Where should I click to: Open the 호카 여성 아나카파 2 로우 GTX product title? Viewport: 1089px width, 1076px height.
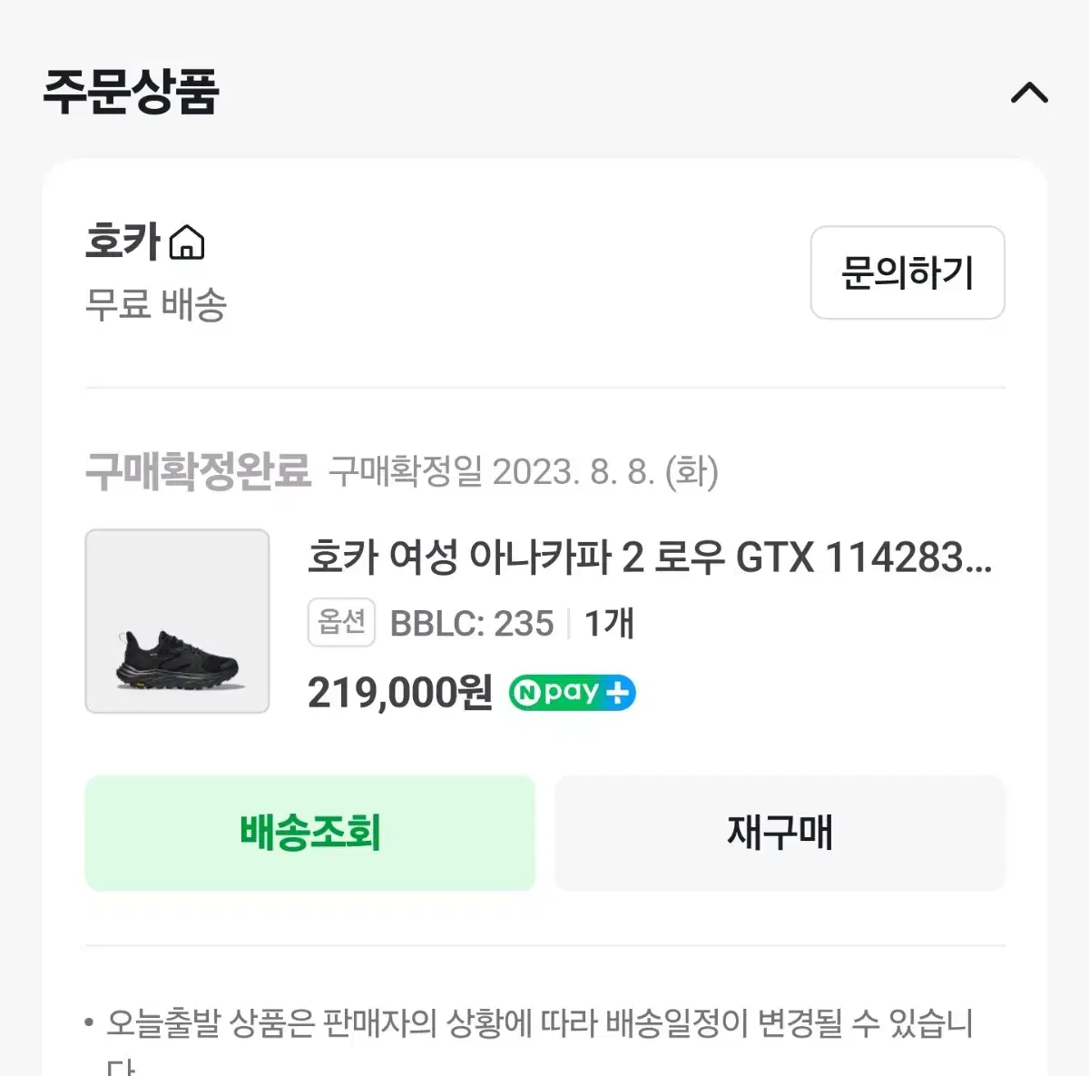[650, 557]
